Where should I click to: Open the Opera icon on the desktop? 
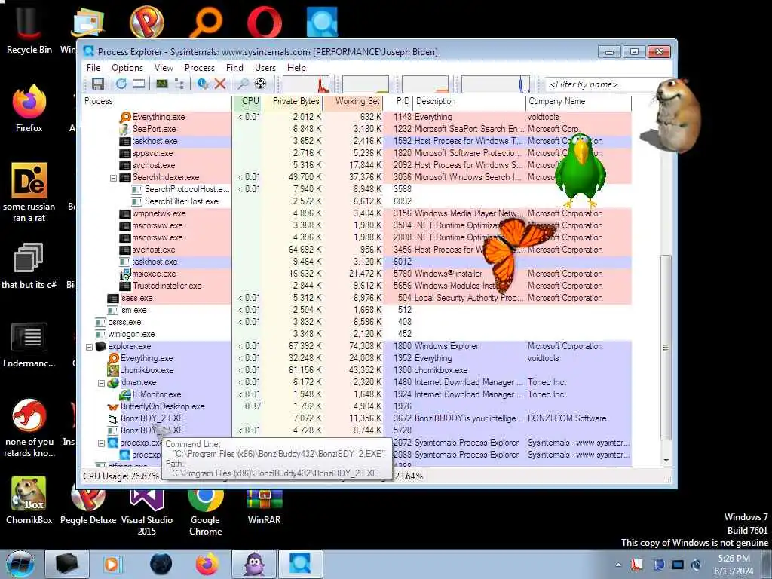tap(265, 22)
